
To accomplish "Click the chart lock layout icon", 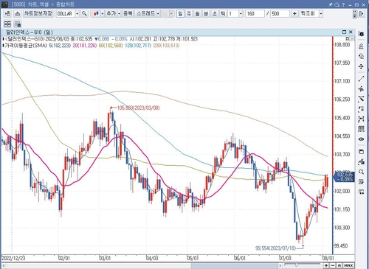I will [18, 24].
